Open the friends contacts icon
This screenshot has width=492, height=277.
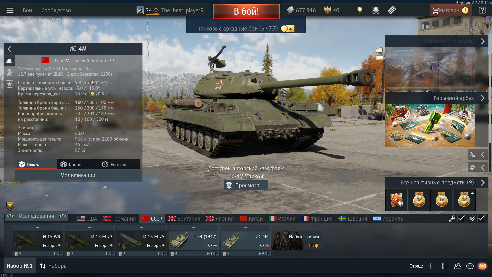458,266
